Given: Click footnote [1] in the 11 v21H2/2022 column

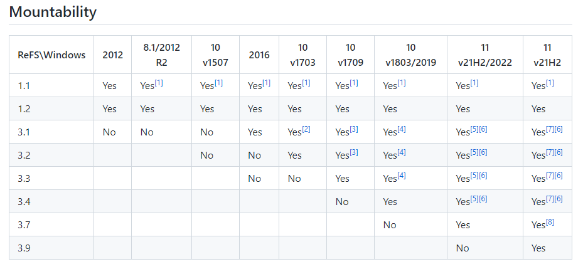Looking at the screenshot, I should (474, 83).
